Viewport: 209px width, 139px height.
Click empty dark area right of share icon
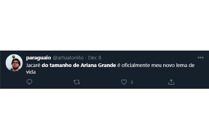(x=190, y=82)
